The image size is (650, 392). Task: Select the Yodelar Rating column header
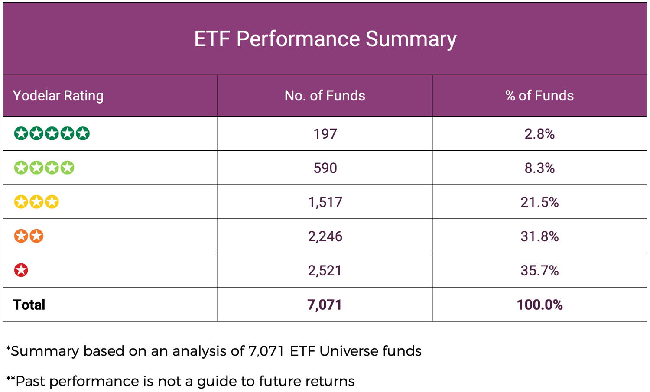pyautogui.click(x=58, y=96)
